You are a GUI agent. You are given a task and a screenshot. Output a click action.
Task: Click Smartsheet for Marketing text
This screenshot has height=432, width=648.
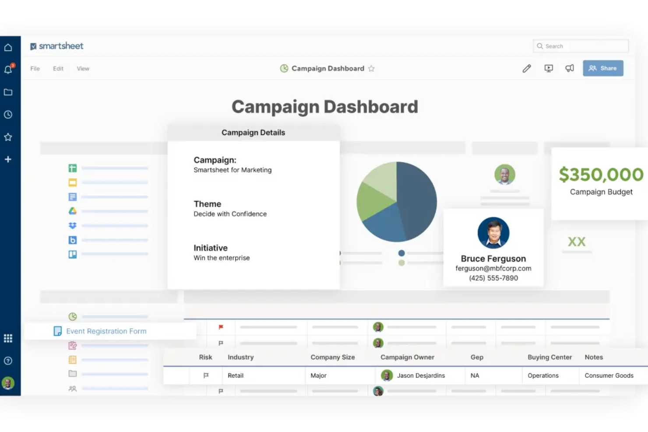(232, 170)
